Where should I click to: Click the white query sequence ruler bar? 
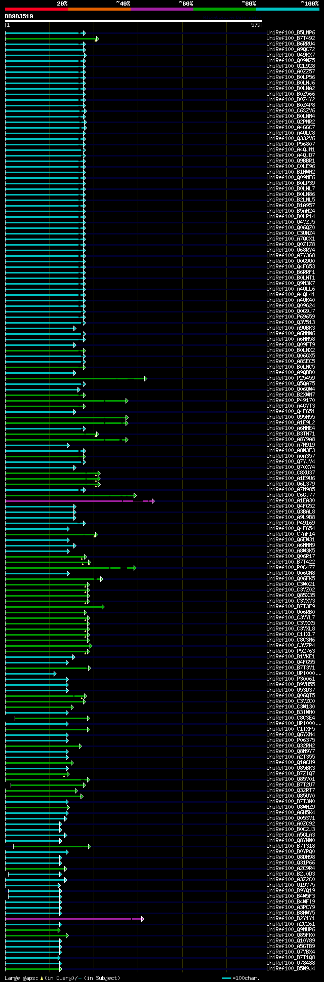(134, 21)
